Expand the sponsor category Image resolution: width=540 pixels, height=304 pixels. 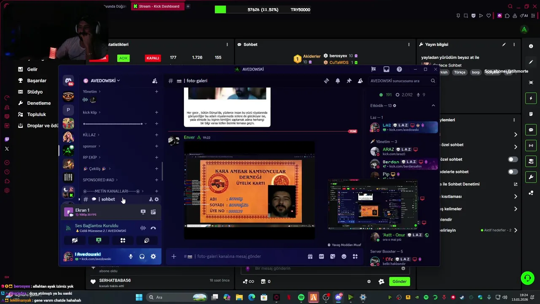click(x=92, y=146)
